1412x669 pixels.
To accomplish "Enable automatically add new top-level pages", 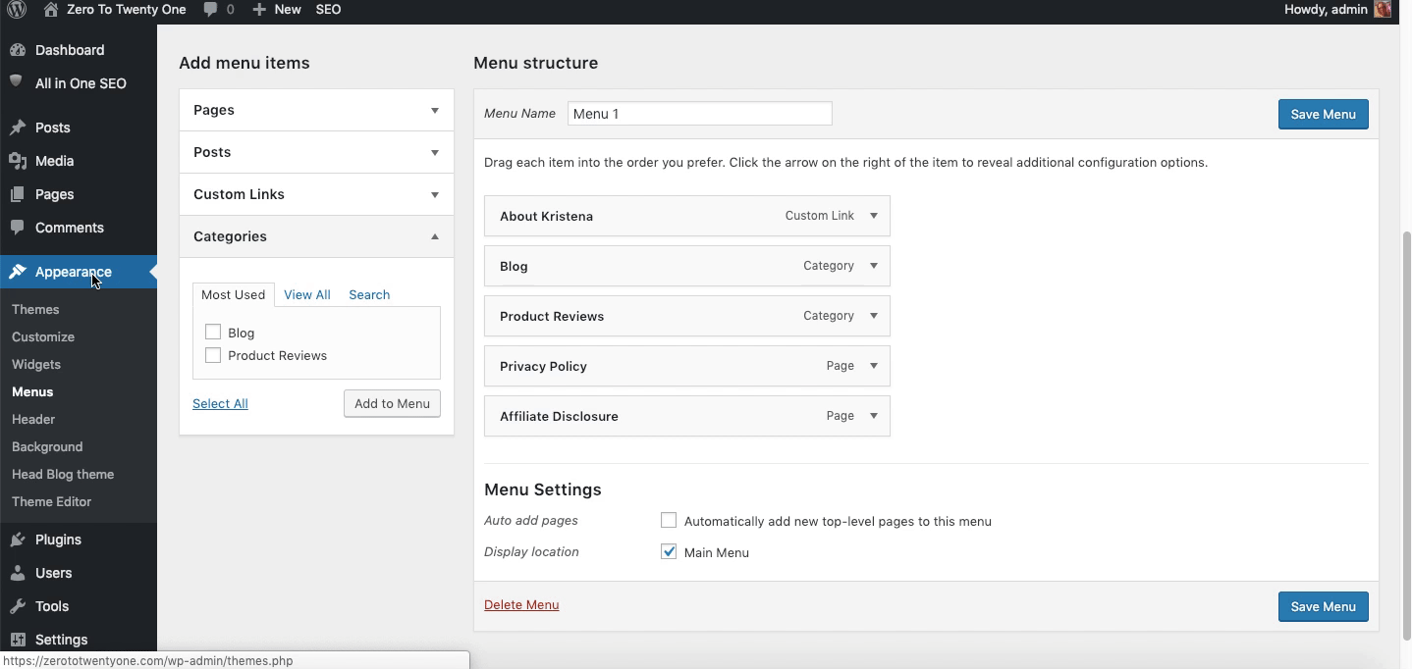I will pyautogui.click(x=669, y=521).
